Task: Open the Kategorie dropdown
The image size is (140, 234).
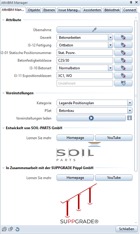Action: point(94,103)
